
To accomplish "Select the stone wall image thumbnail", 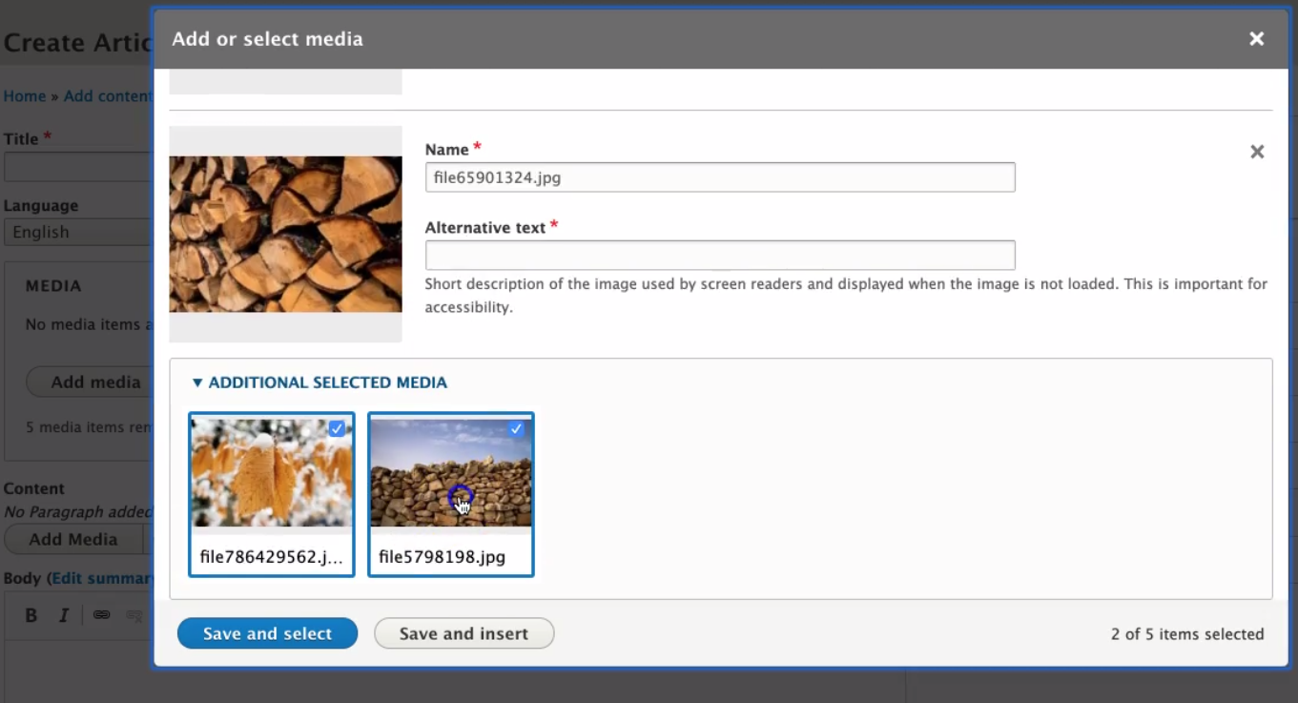I will click(451, 472).
